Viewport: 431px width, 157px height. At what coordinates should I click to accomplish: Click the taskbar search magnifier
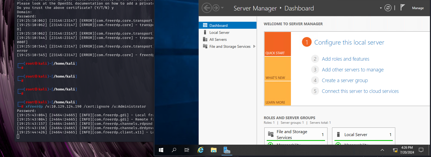click(174, 150)
